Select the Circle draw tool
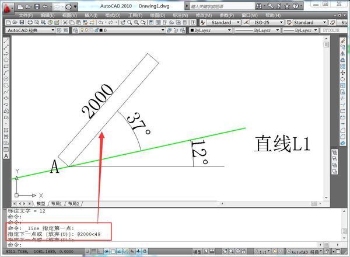The image size is (350, 257). point(6,79)
